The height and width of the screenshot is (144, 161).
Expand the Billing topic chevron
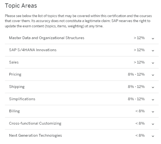153,112
